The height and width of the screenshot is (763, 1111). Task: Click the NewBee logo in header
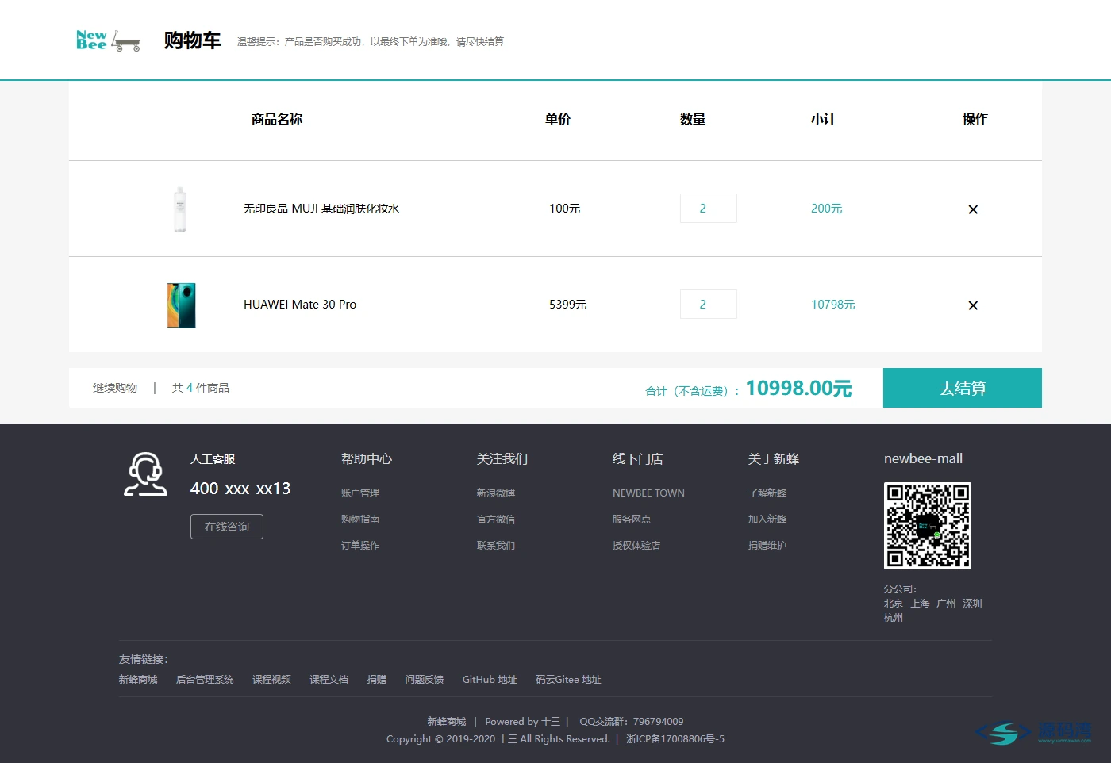[x=108, y=40]
